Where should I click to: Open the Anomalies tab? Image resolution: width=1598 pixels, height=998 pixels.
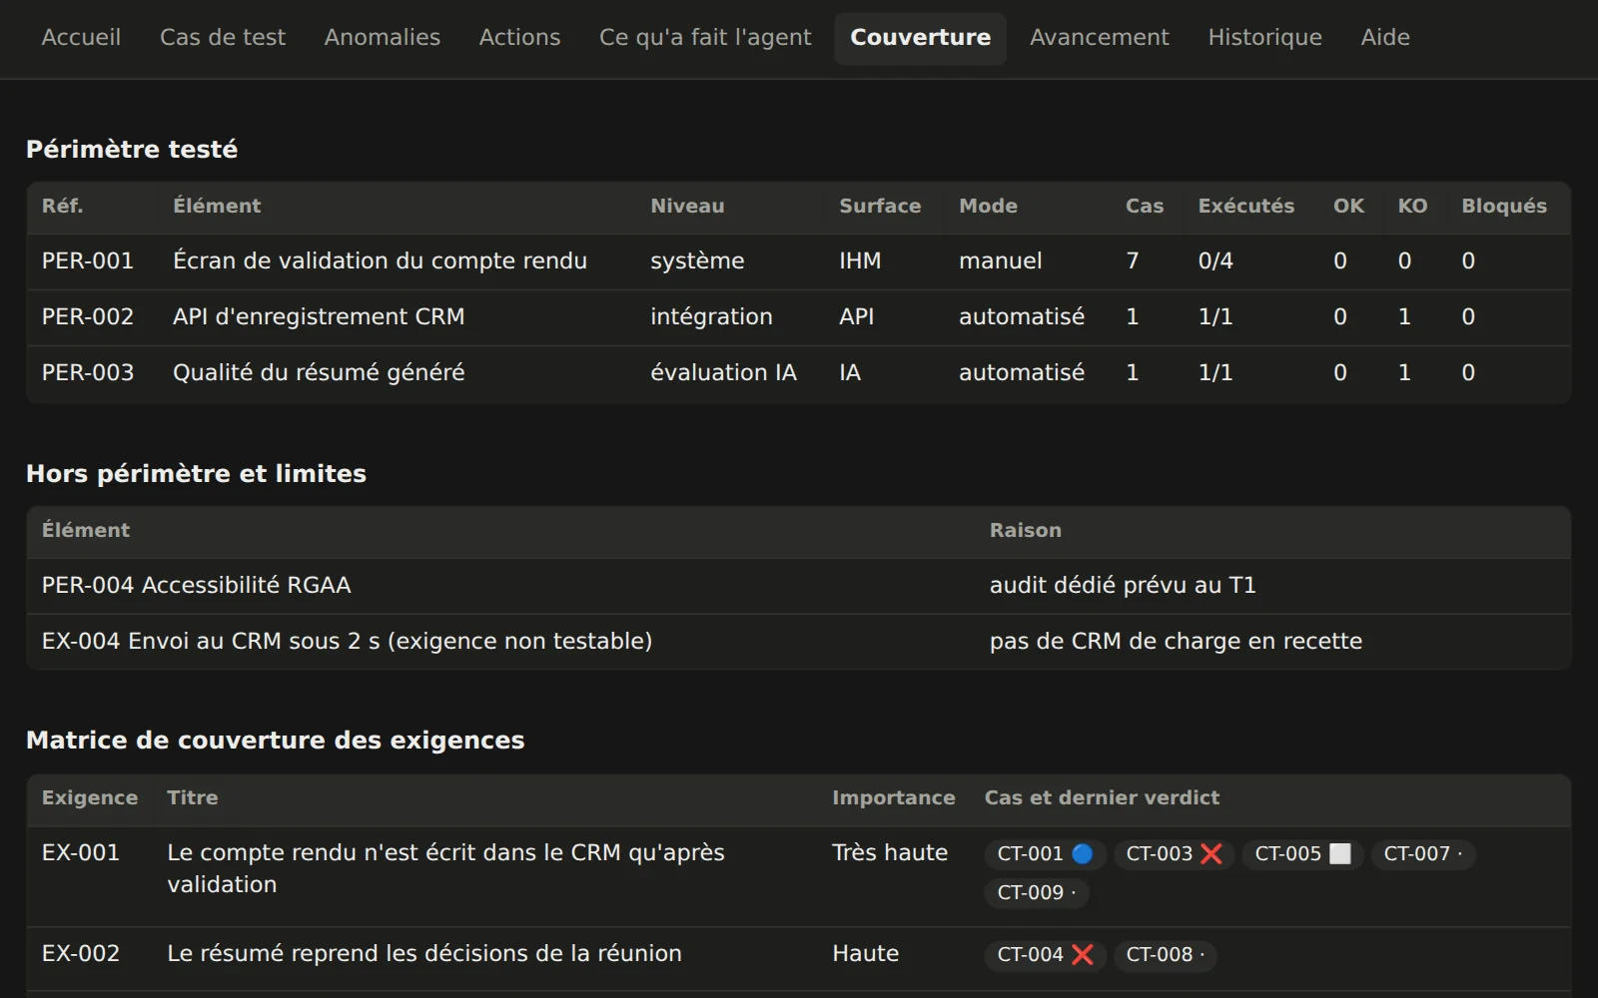(383, 38)
